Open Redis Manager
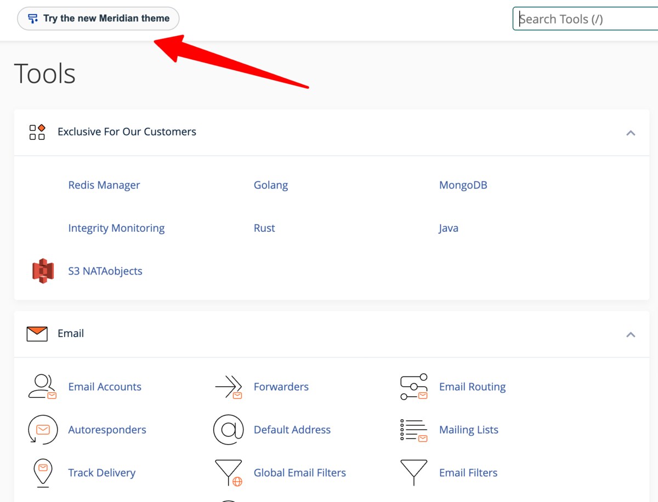The width and height of the screenshot is (658, 502). pyautogui.click(x=104, y=185)
